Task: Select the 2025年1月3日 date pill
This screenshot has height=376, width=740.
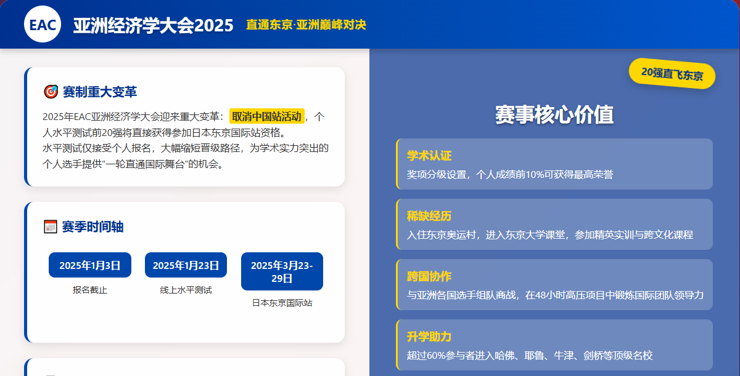Action: coord(90,265)
